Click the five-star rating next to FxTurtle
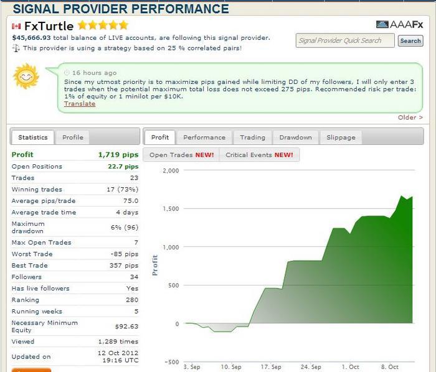The width and height of the screenshot is (436, 372). [103, 26]
